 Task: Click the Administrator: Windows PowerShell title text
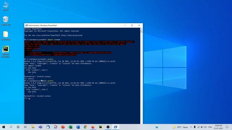(x=42, y=26)
